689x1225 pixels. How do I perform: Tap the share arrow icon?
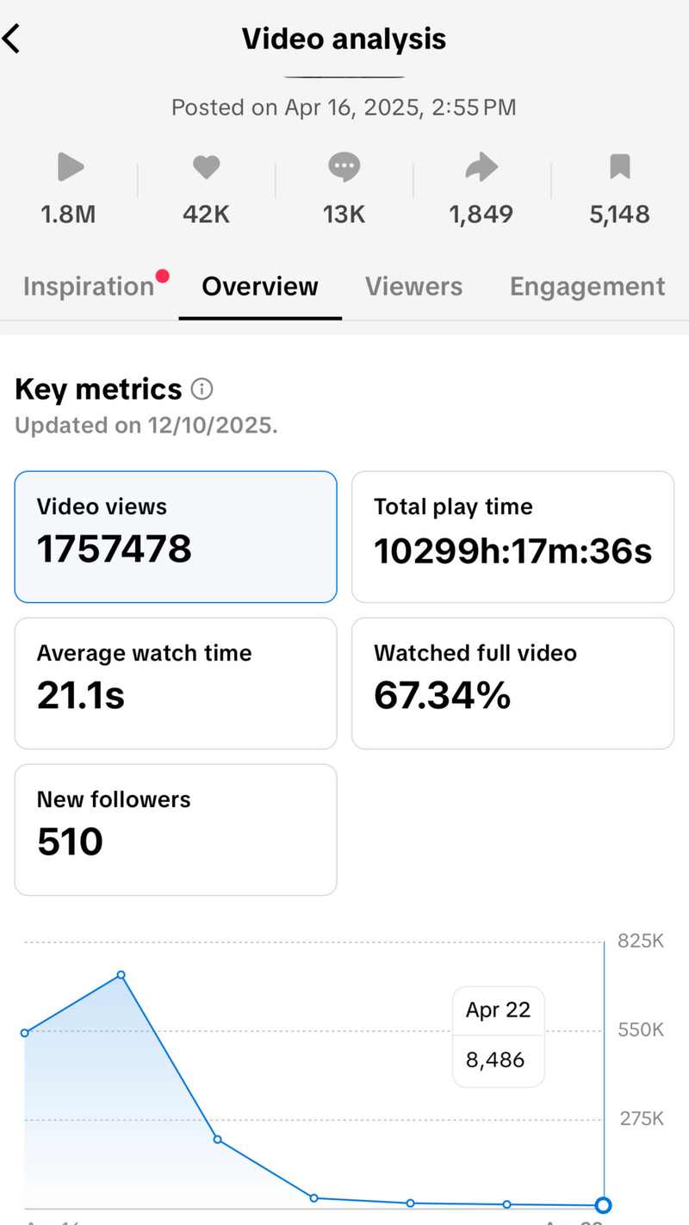pyautogui.click(x=481, y=167)
